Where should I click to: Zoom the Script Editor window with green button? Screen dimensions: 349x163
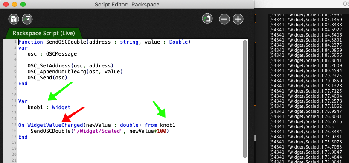click(23, 4)
